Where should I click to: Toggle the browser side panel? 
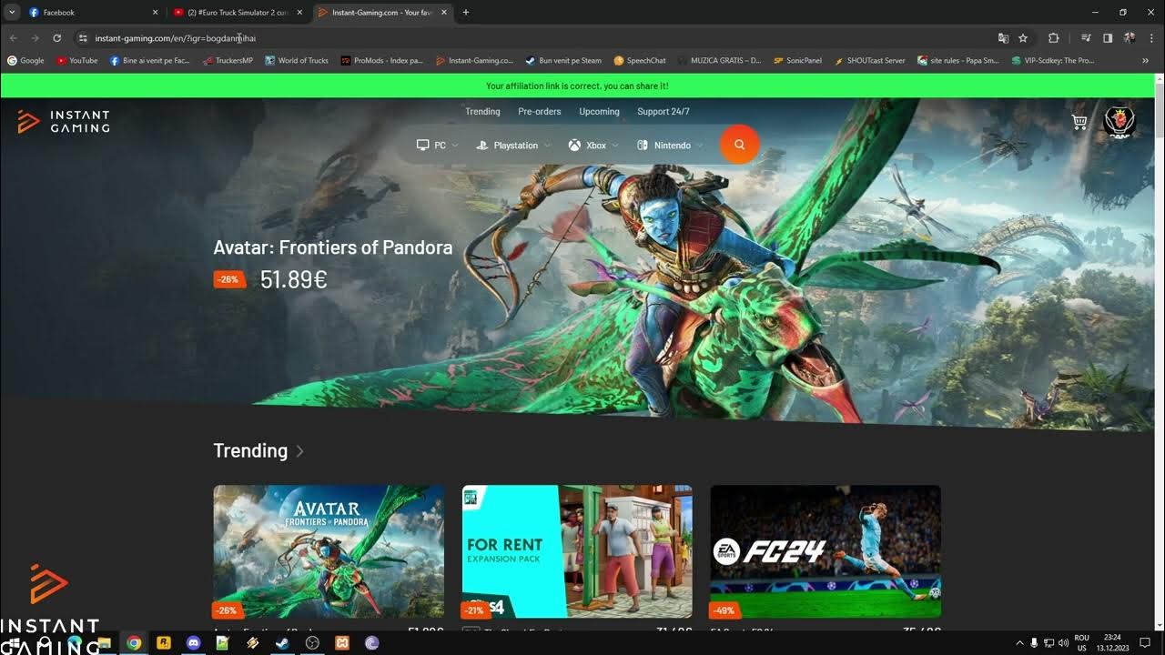1108,38
